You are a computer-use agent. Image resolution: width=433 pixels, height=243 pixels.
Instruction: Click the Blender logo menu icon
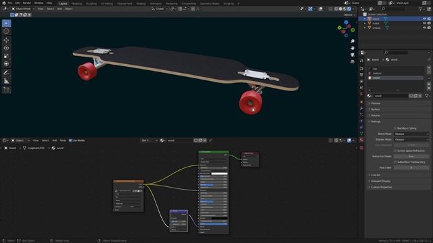point(4,3)
